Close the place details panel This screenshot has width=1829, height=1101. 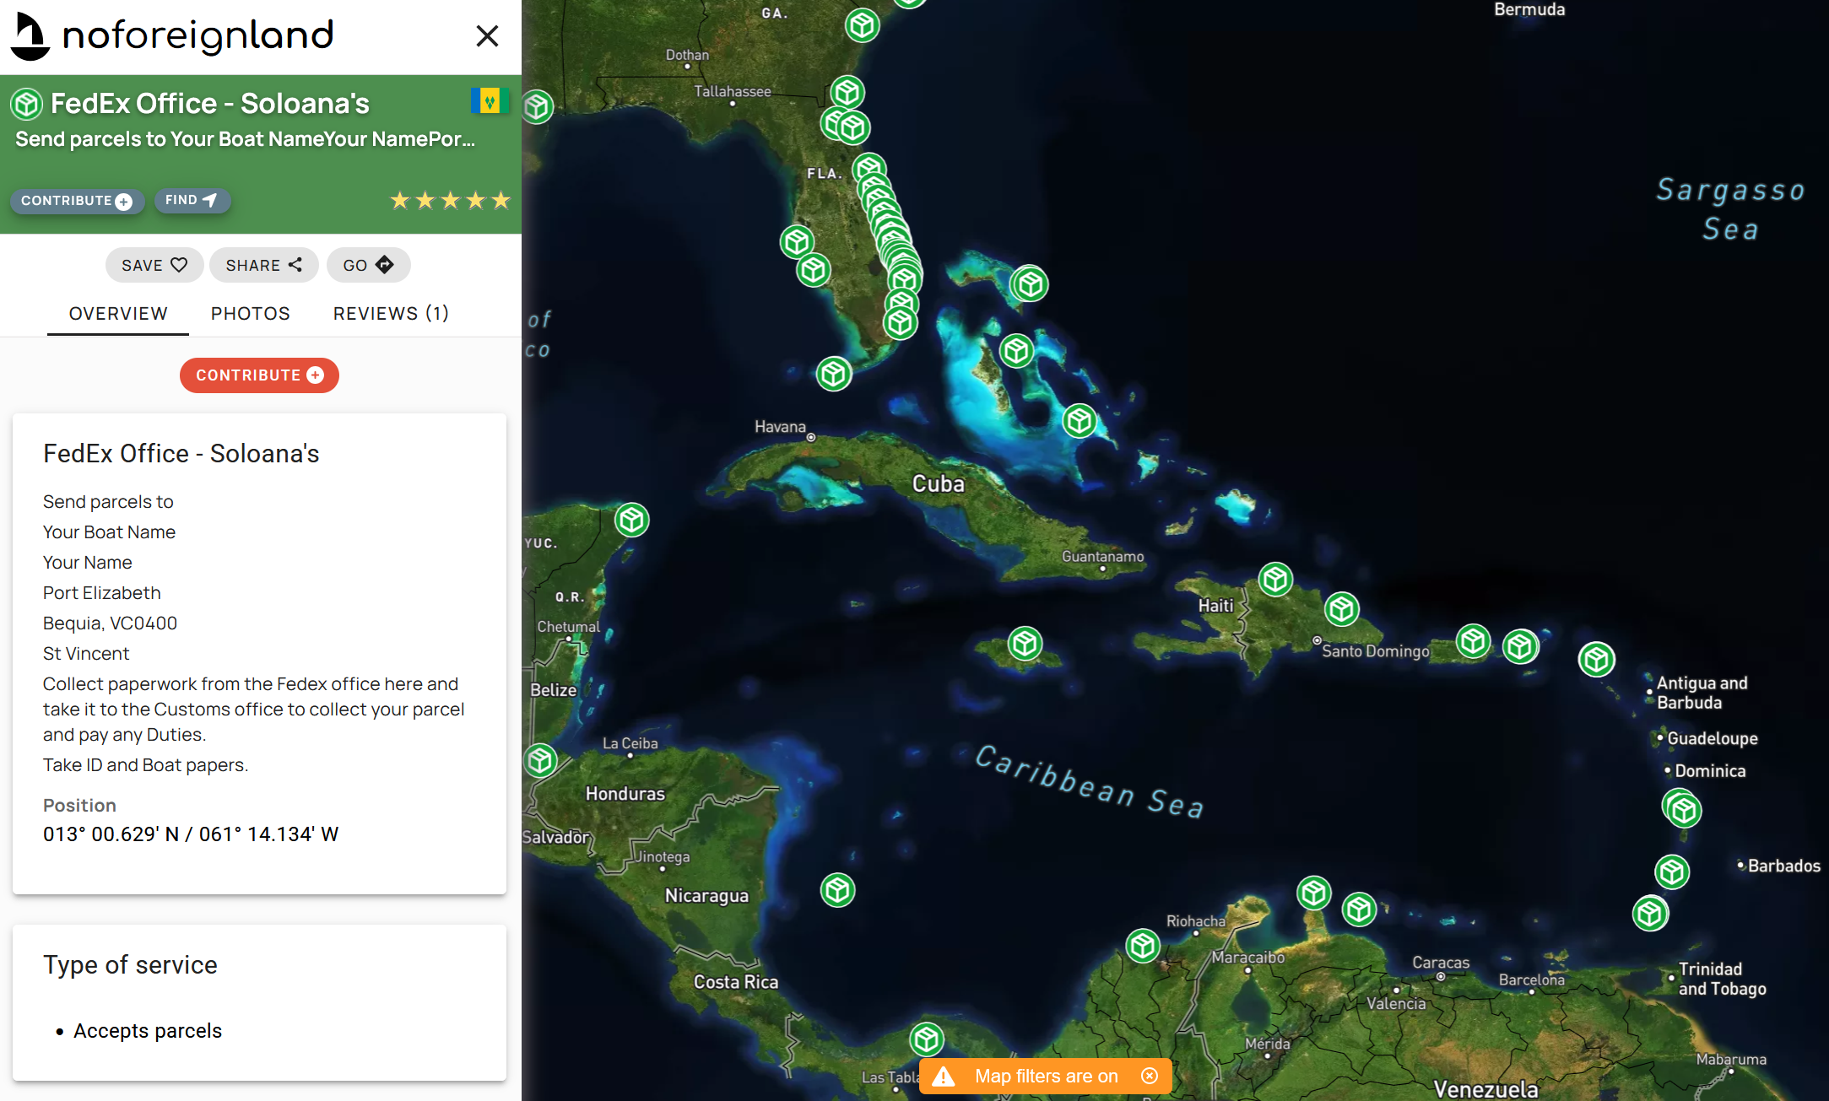point(487,35)
